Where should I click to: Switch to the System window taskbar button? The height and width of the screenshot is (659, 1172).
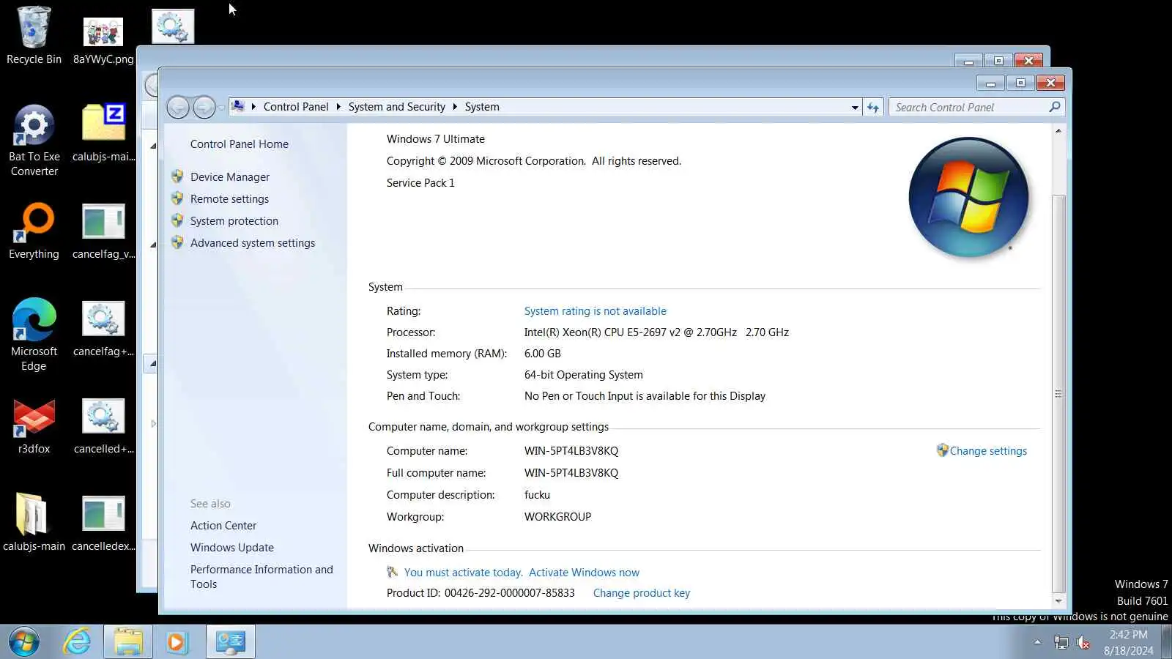(x=231, y=642)
